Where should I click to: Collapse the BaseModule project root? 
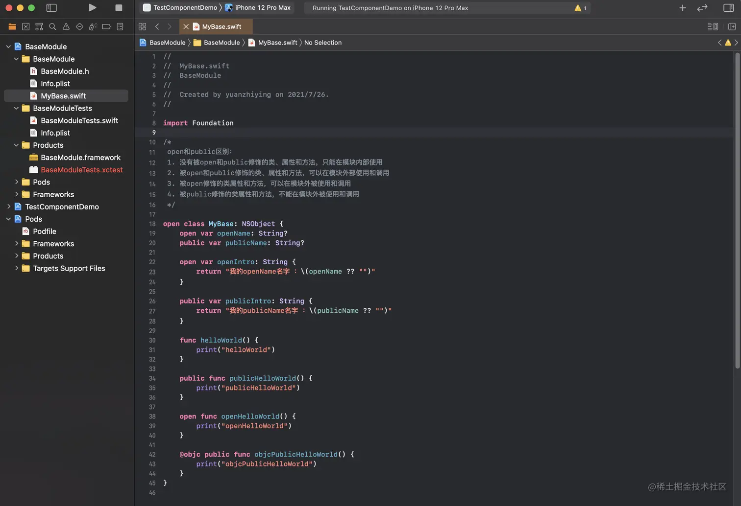point(8,46)
